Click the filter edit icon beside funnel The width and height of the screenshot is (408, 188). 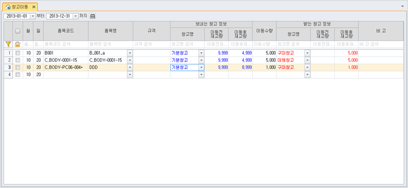[x=18, y=44]
